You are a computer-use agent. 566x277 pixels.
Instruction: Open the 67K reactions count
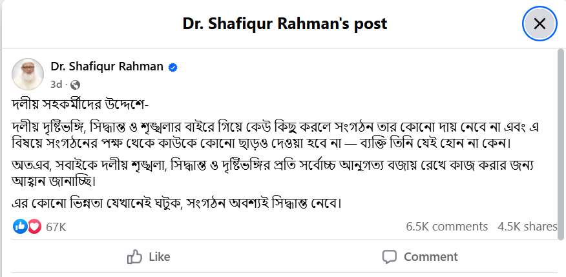(56, 227)
